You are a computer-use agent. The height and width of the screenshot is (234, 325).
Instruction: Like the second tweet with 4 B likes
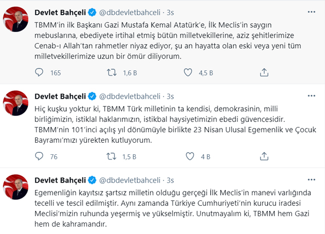point(190,156)
